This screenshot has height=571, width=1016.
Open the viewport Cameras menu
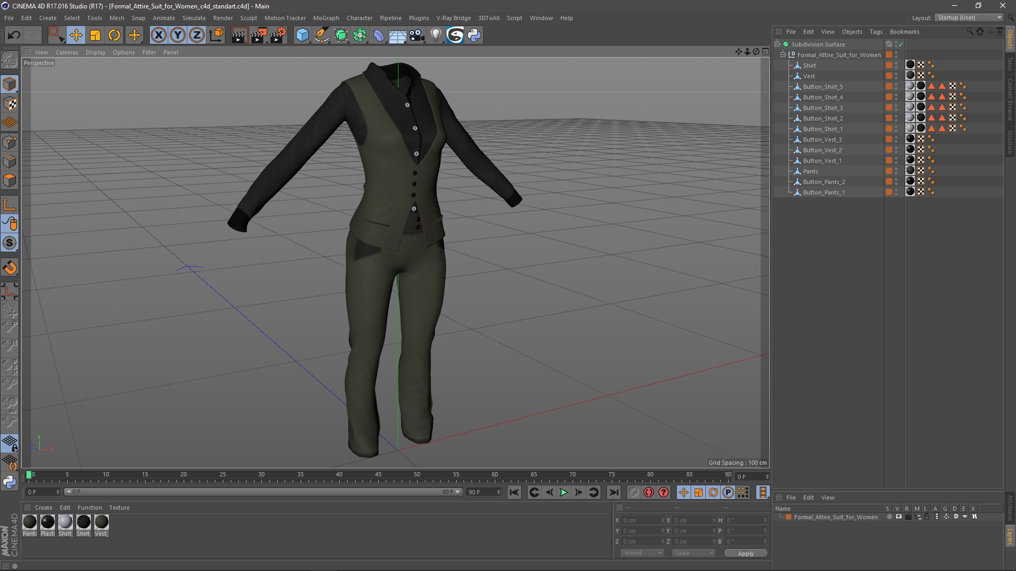pos(67,52)
